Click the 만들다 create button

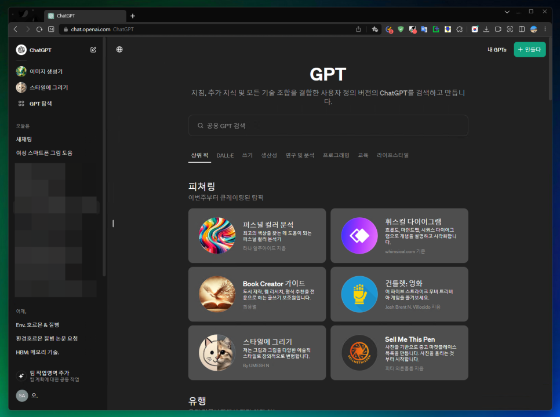click(530, 50)
